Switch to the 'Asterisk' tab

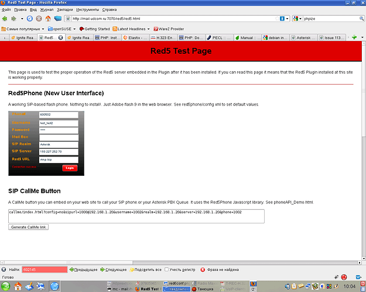(304, 38)
